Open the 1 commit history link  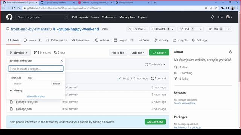pos(159,78)
